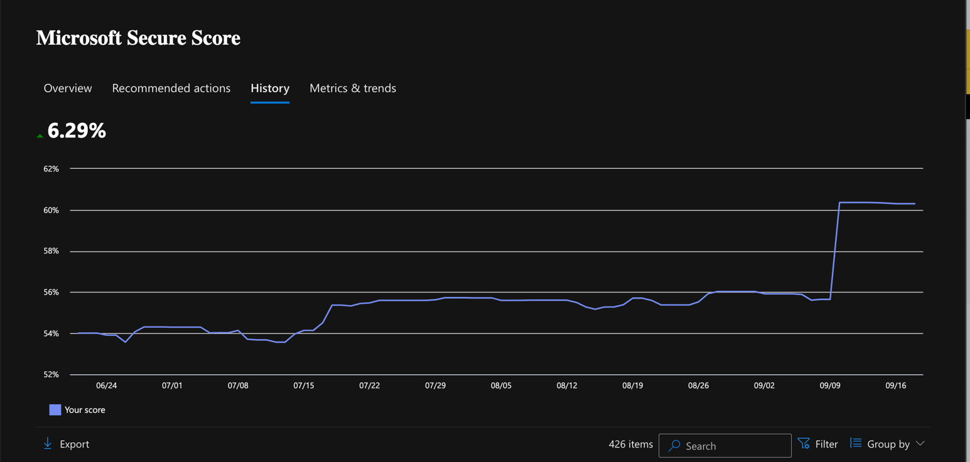Switch to the Overview tab
The height and width of the screenshot is (462, 970).
click(x=68, y=89)
